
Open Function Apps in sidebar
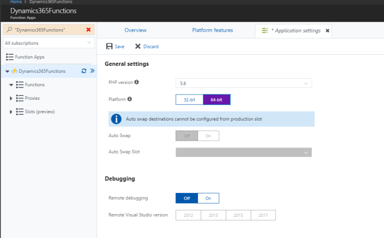pos(30,57)
